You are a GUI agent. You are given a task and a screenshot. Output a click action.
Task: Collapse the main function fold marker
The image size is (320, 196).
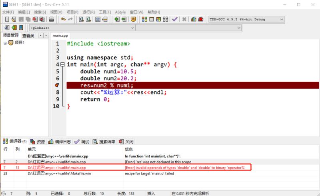[63, 65]
